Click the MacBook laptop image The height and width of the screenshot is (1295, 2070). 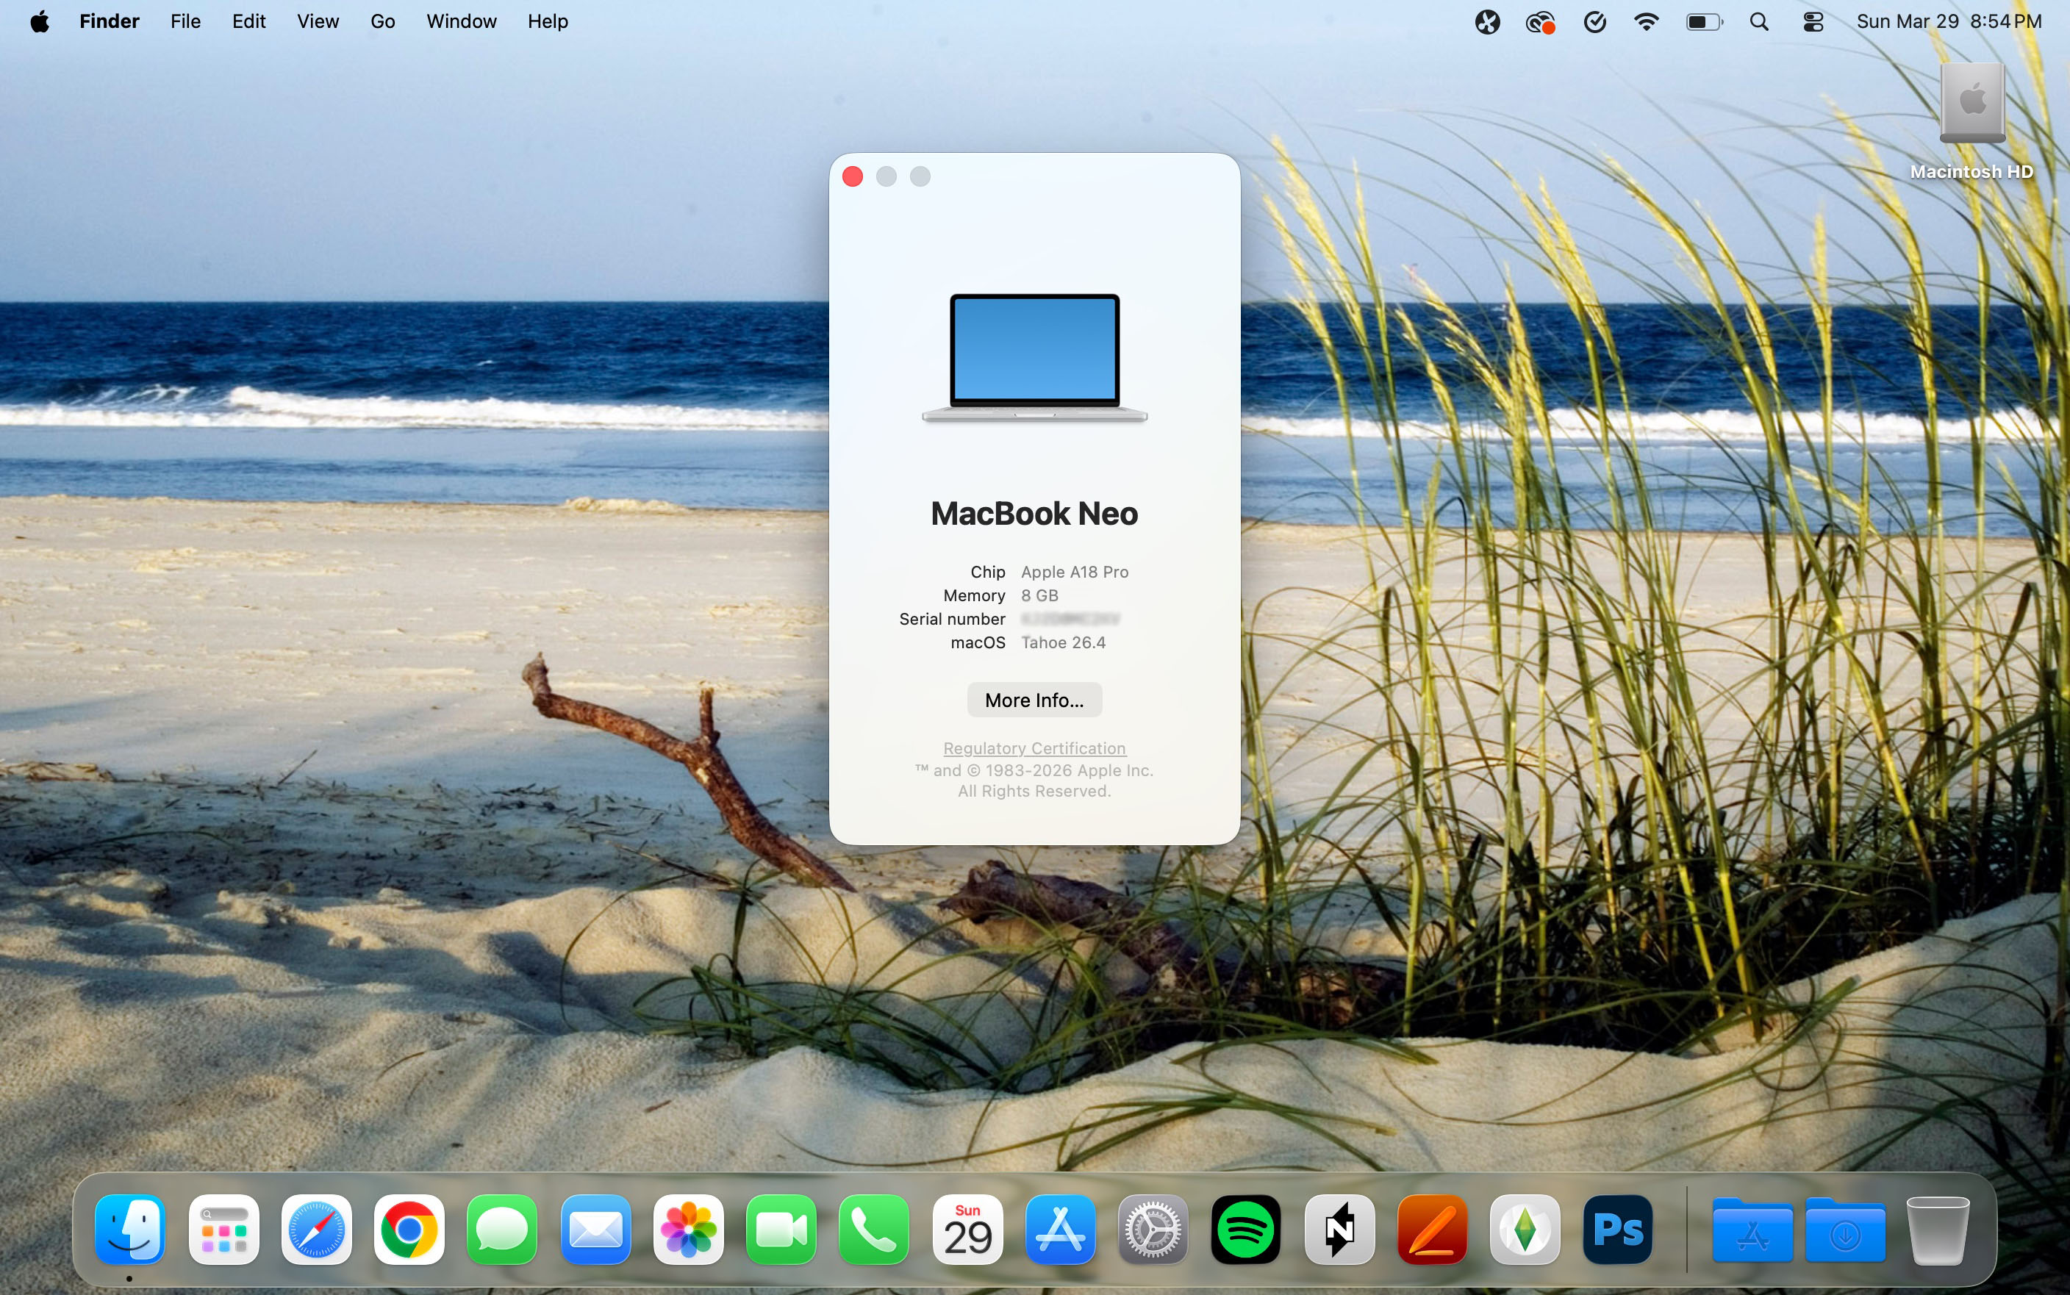(x=1034, y=358)
